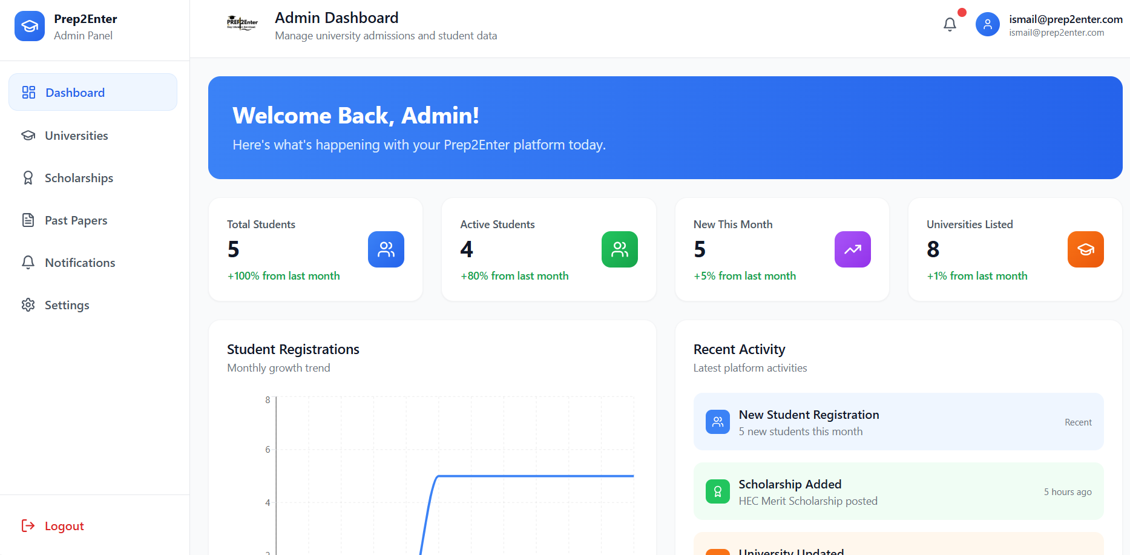
Task: Click the blue Total Students icon
Action: tap(386, 249)
